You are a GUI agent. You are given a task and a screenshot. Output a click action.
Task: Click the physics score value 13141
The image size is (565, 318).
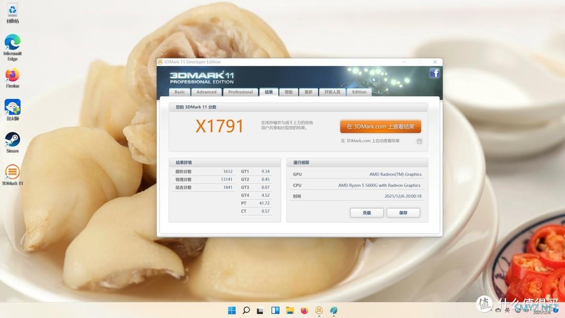point(227,179)
